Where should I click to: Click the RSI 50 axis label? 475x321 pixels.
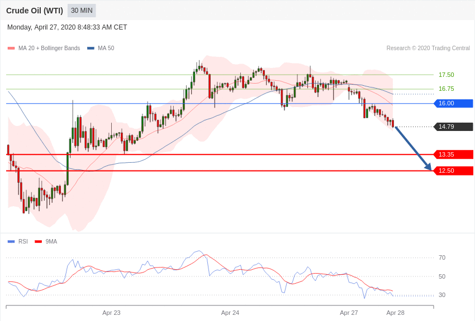(x=442, y=276)
